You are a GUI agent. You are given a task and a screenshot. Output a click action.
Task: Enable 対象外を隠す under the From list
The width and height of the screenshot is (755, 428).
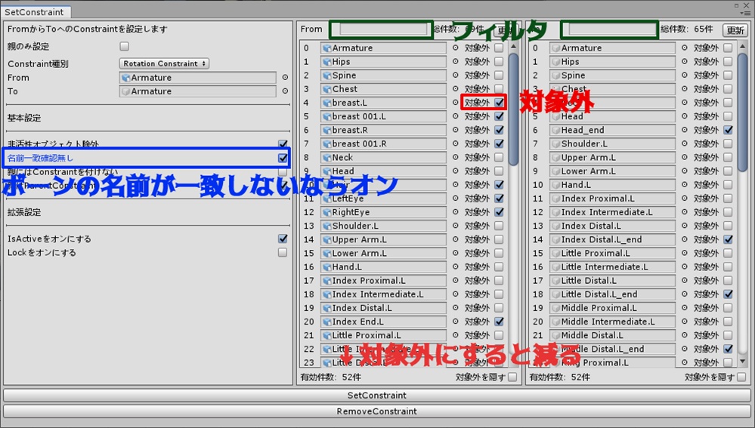(x=512, y=377)
